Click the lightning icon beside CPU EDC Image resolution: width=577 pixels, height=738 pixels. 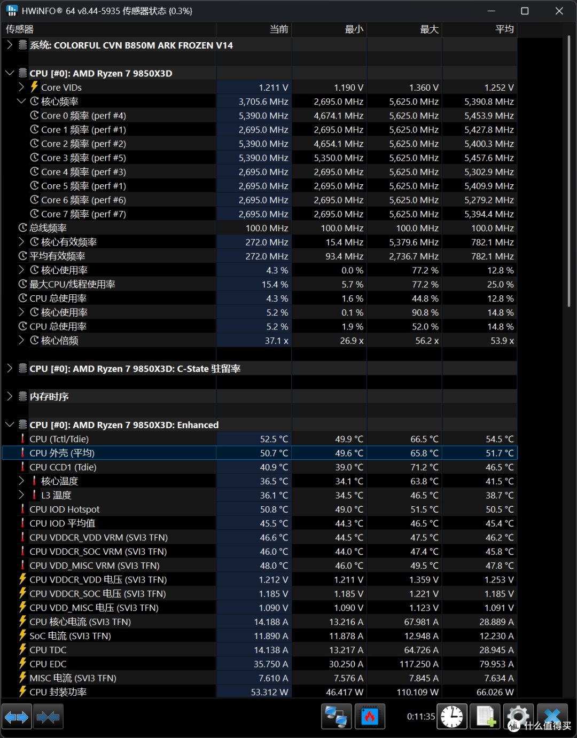pos(22,664)
